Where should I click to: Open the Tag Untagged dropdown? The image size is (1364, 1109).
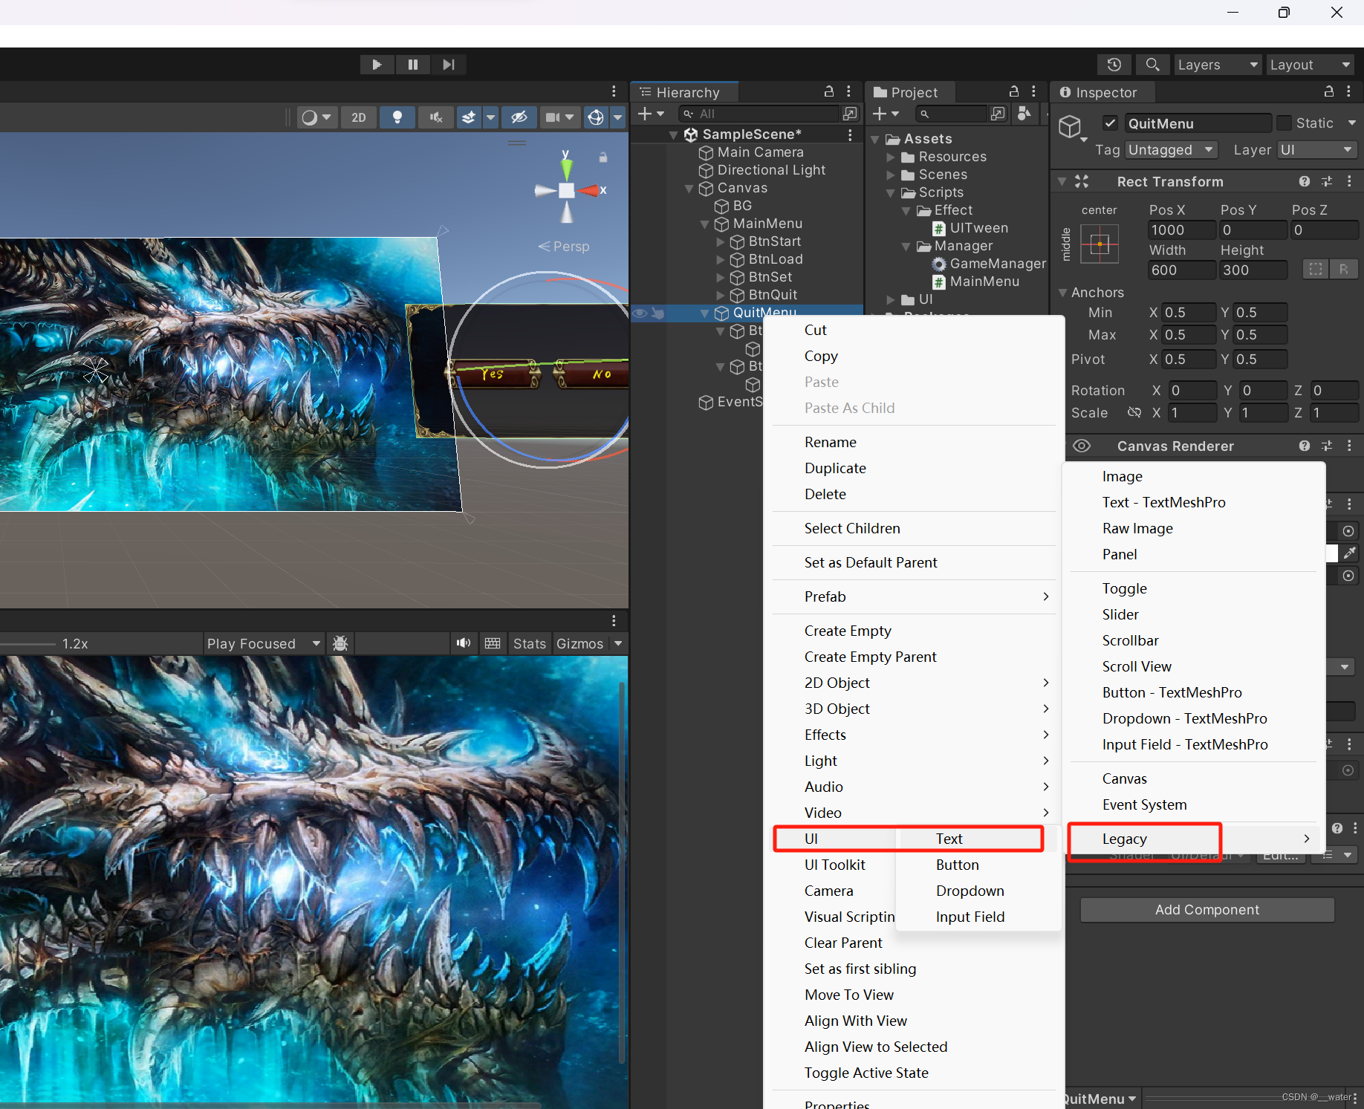1172,150
